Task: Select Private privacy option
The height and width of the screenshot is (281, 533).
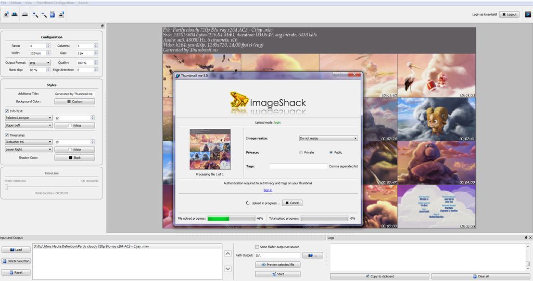Action: [301, 152]
